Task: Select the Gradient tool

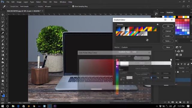Action: 3,55
